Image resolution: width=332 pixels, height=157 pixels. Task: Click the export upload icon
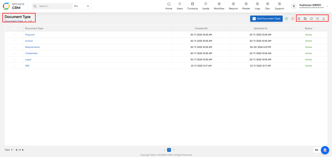click(324, 18)
